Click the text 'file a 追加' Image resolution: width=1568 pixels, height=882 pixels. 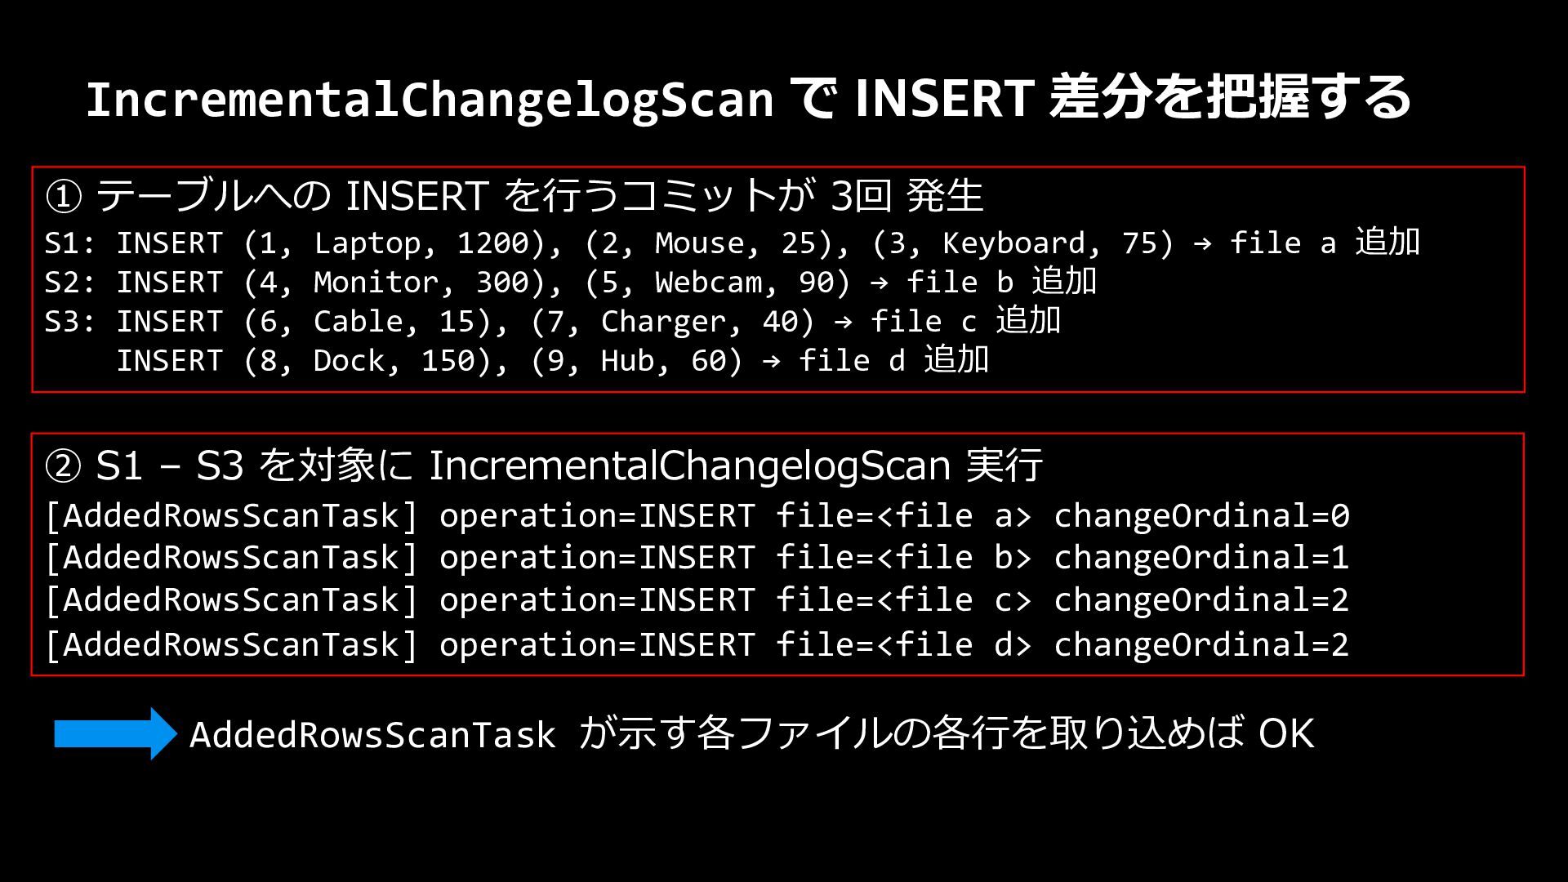(x=1325, y=243)
